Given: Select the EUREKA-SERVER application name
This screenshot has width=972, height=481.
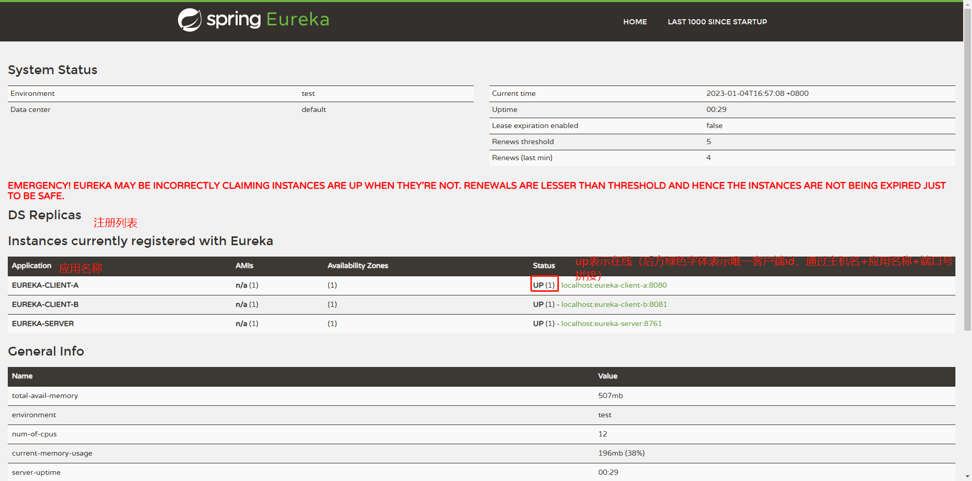Looking at the screenshot, I should [43, 323].
